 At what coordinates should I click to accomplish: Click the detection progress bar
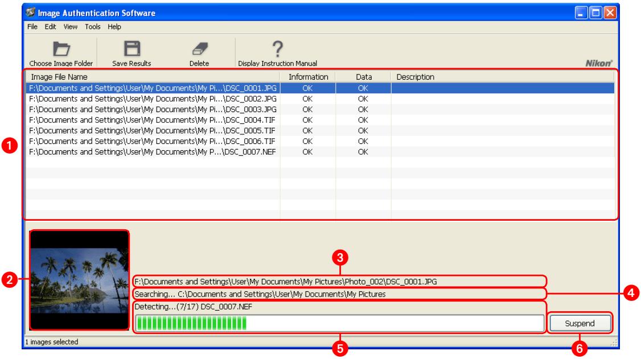[339, 323]
